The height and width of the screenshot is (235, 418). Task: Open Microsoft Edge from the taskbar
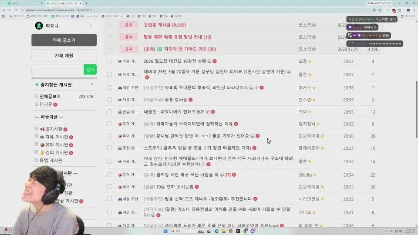pos(216,231)
